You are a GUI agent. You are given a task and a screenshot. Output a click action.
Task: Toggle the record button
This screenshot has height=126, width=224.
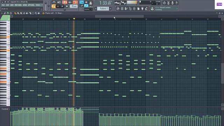point(67,6)
